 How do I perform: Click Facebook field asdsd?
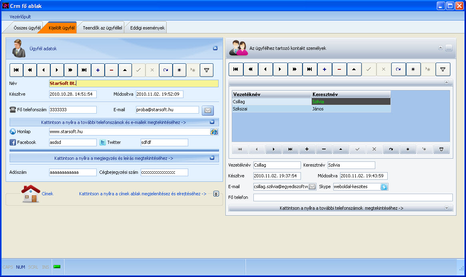[x=73, y=142]
